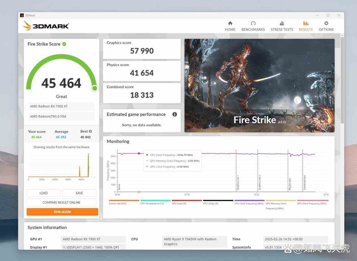The height and width of the screenshot is (261, 357).
Task: Click the orange RUN AGAIN button
Action: [x=62, y=212]
